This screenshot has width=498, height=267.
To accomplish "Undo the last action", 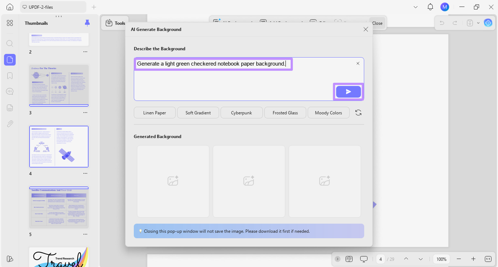I will pyautogui.click(x=442, y=23).
